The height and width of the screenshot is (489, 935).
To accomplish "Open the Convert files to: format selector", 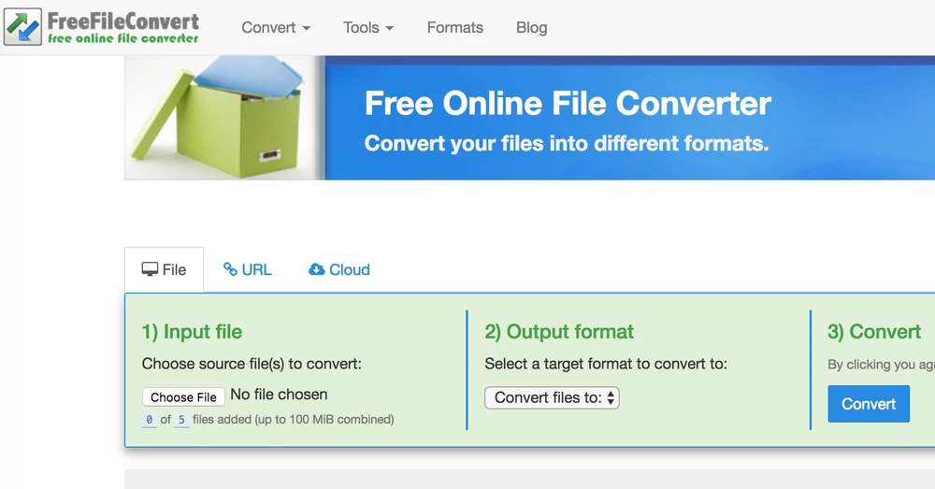I will [552, 397].
